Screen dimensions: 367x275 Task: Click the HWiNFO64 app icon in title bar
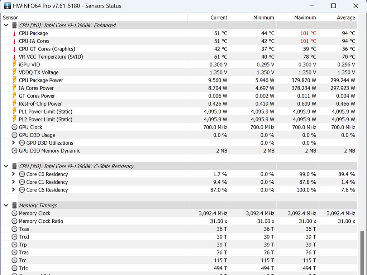tap(7, 6)
